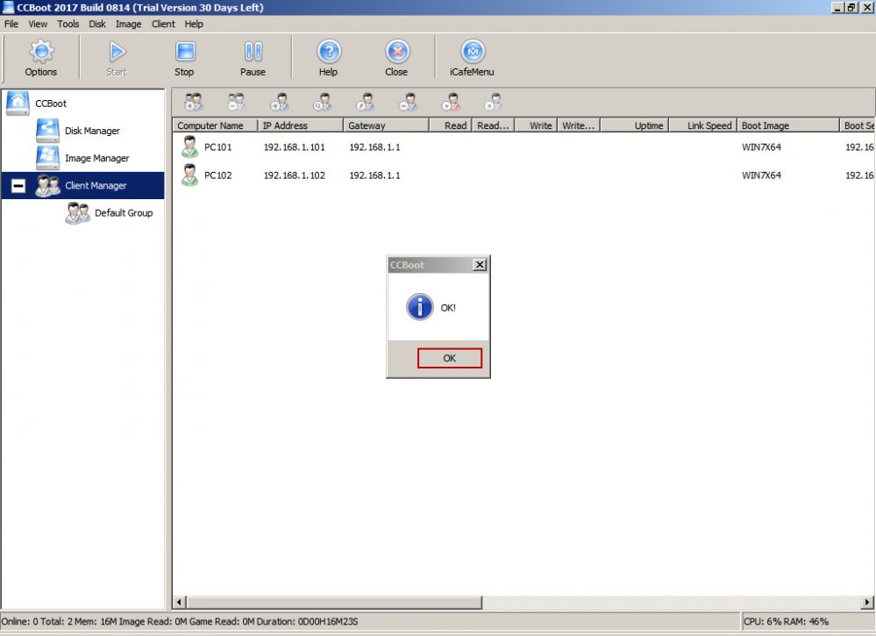Image resolution: width=876 pixels, height=636 pixels.
Task: Select Default Group under Client Manager
Action: 124,213
